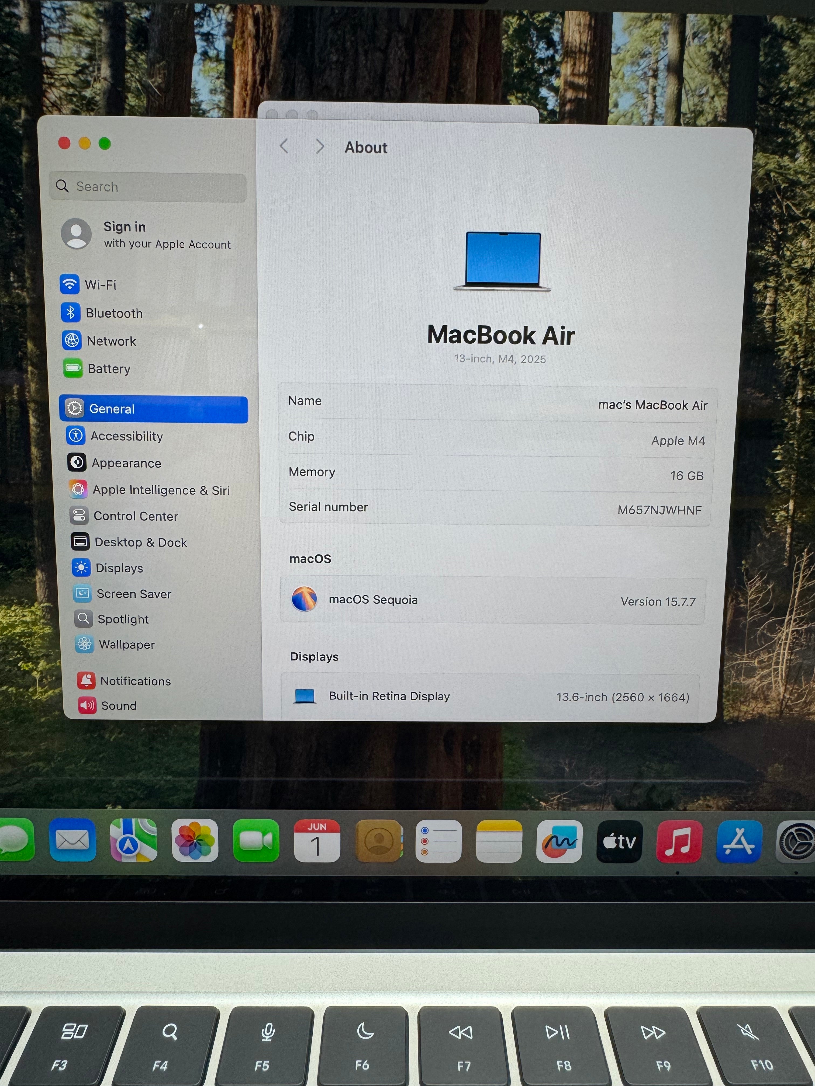
Task: Click the serial number M657NJWHNF
Action: (659, 510)
